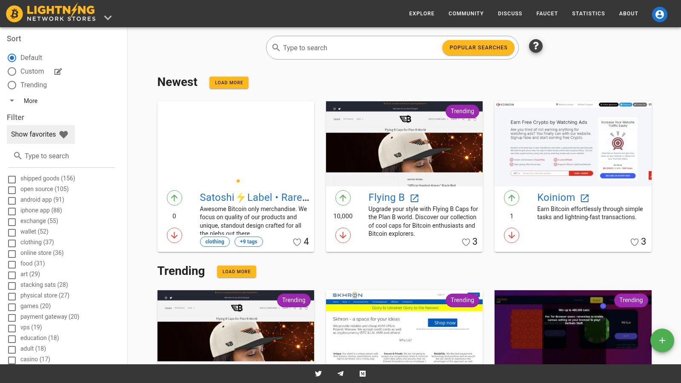Click the clothing tag on Satoshi Label
The width and height of the screenshot is (681, 383).
(x=215, y=242)
